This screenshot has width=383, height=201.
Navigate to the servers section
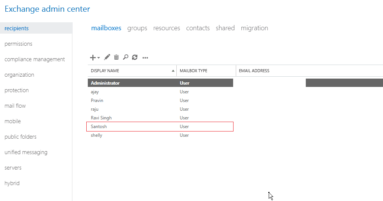tap(13, 168)
